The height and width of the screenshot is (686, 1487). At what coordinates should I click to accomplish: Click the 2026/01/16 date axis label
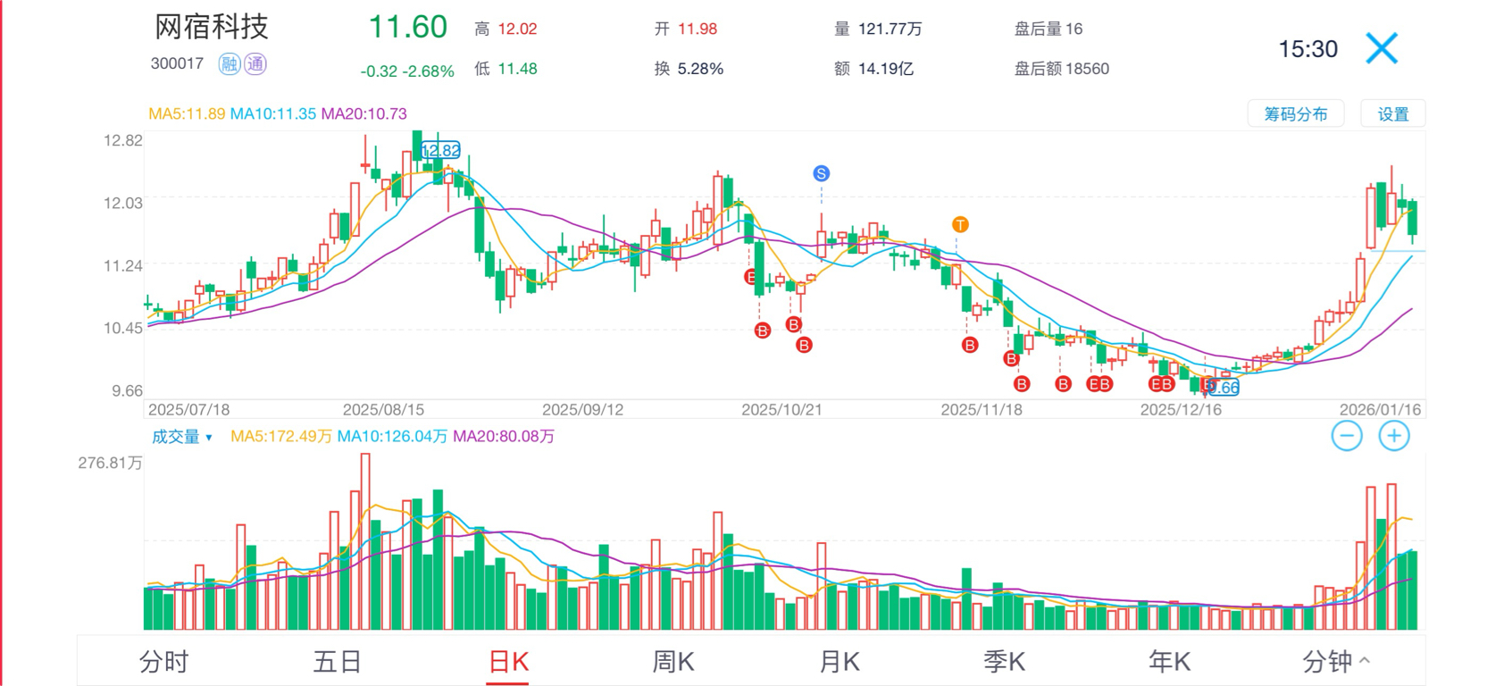pyautogui.click(x=1380, y=410)
